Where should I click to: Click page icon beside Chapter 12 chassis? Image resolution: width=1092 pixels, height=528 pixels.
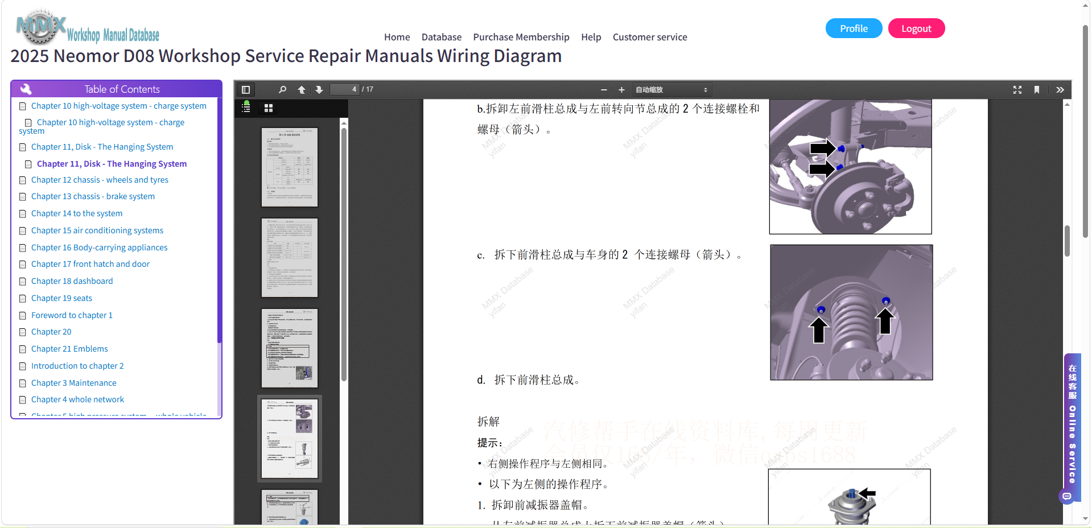click(x=23, y=180)
